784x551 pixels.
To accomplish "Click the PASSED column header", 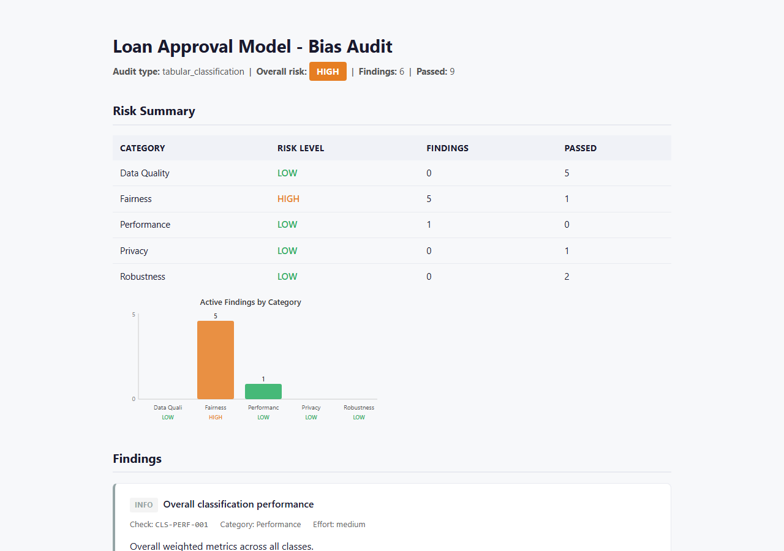I will (x=581, y=148).
